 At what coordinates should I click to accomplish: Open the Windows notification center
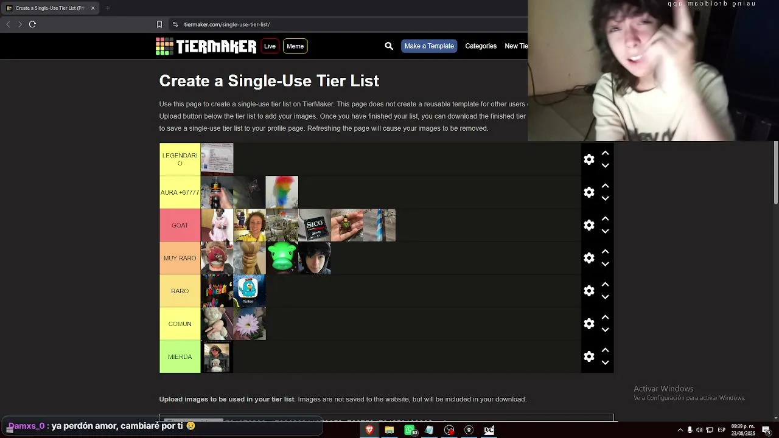pyautogui.click(x=766, y=430)
